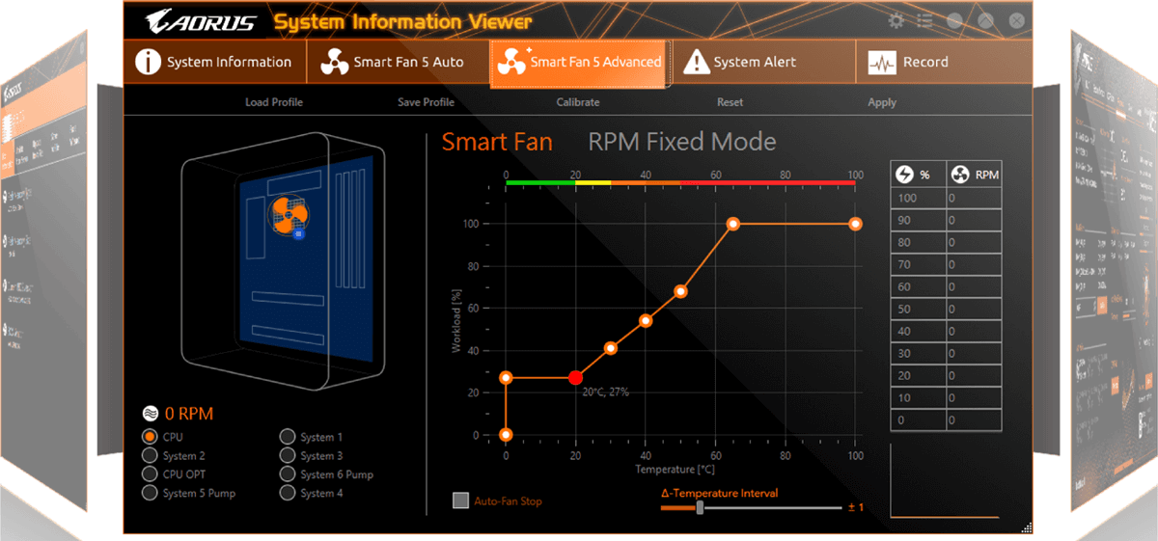Switch to RPM Fixed Mode
Image resolution: width=1158 pixels, height=541 pixels.
pyautogui.click(x=682, y=143)
